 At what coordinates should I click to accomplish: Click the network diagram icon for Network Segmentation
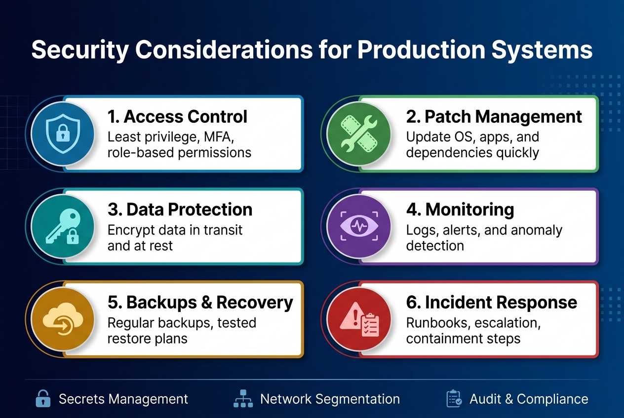243,399
